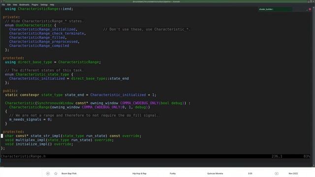Click the shader_builder search field
Image resolution: width=315 pixels, height=177 pixels.
tap(275, 9)
